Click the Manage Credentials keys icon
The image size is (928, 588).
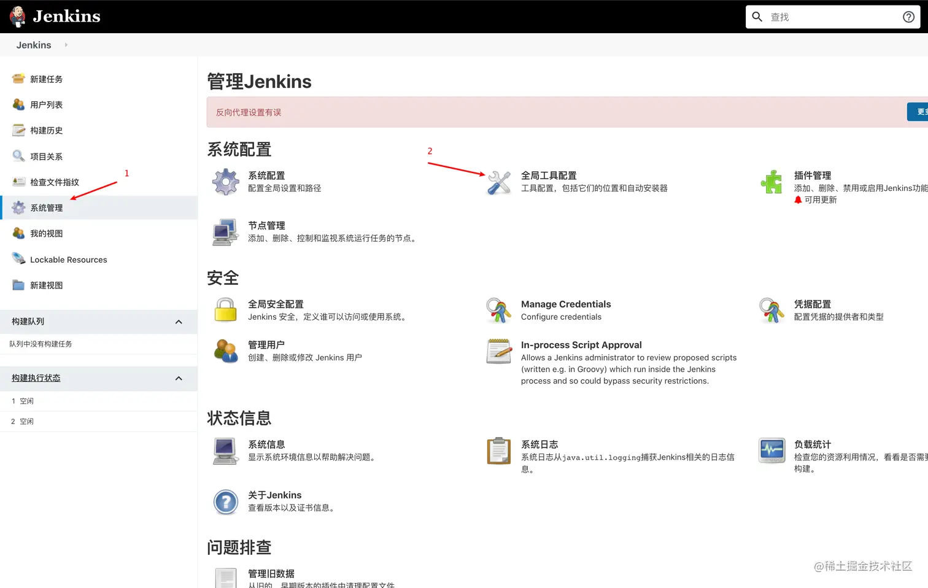coord(499,310)
